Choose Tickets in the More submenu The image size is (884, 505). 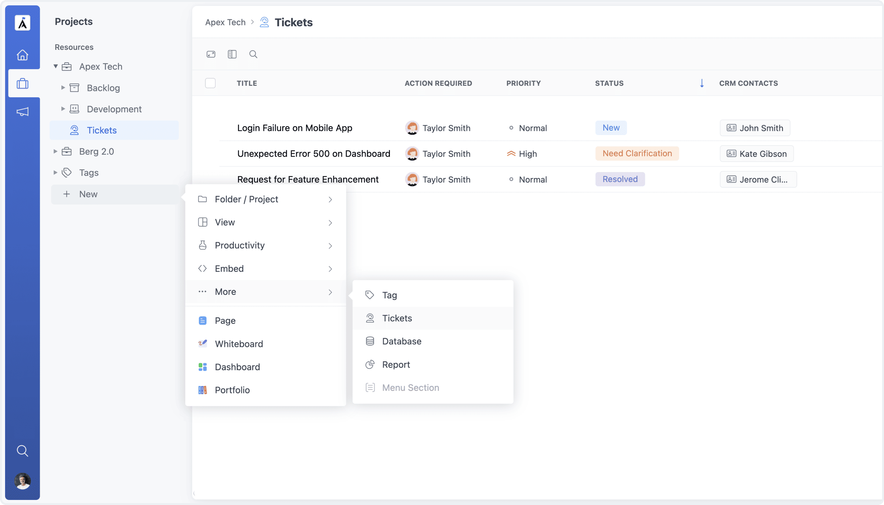tap(433, 318)
